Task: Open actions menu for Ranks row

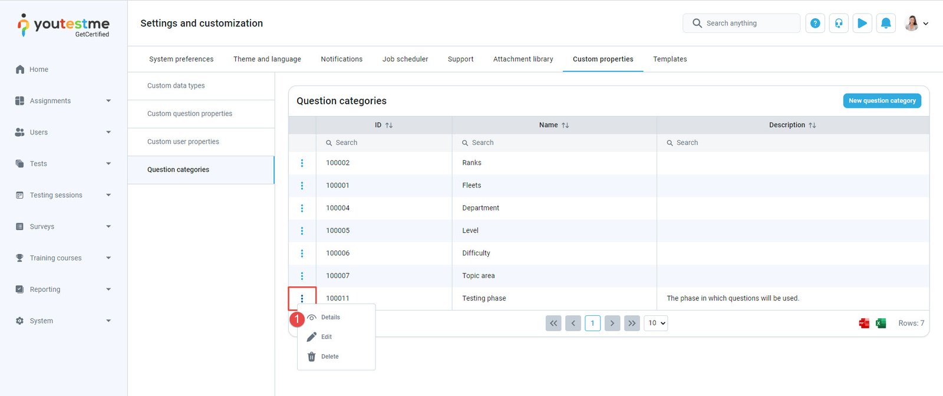Action: (302, 163)
